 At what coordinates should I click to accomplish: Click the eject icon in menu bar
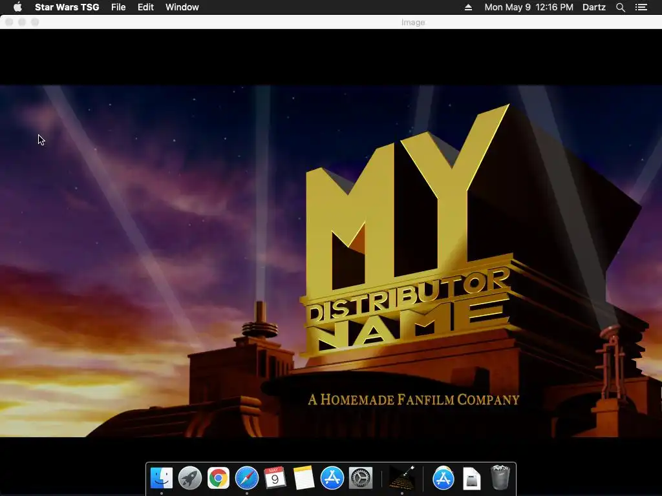click(468, 7)
